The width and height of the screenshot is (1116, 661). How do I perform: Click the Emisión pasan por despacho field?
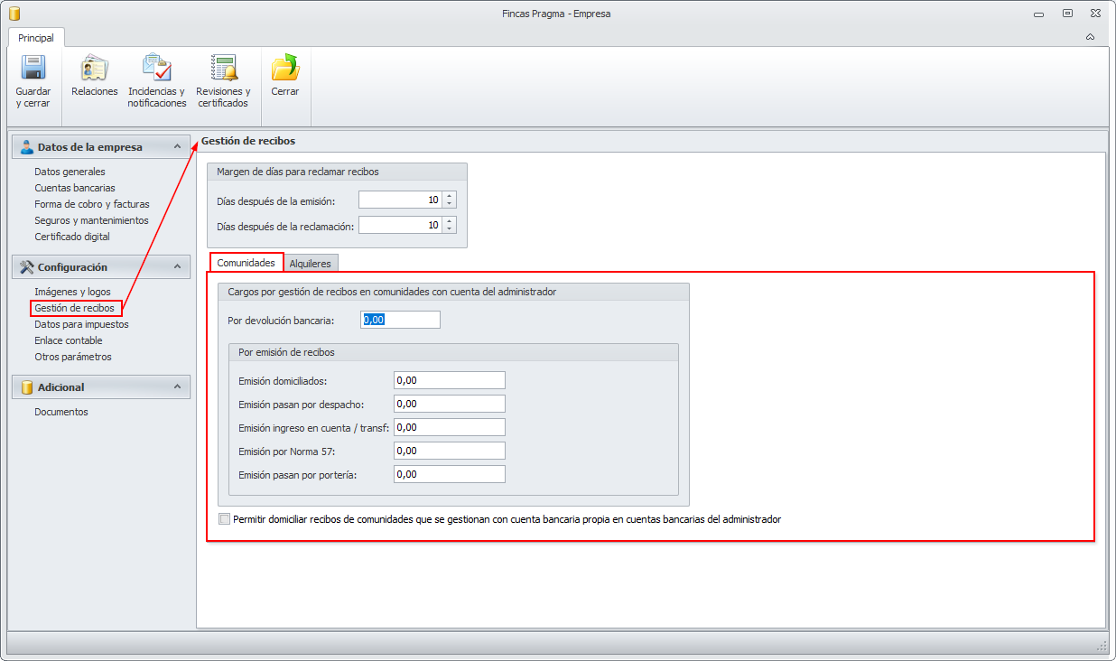tap(450, 404)
